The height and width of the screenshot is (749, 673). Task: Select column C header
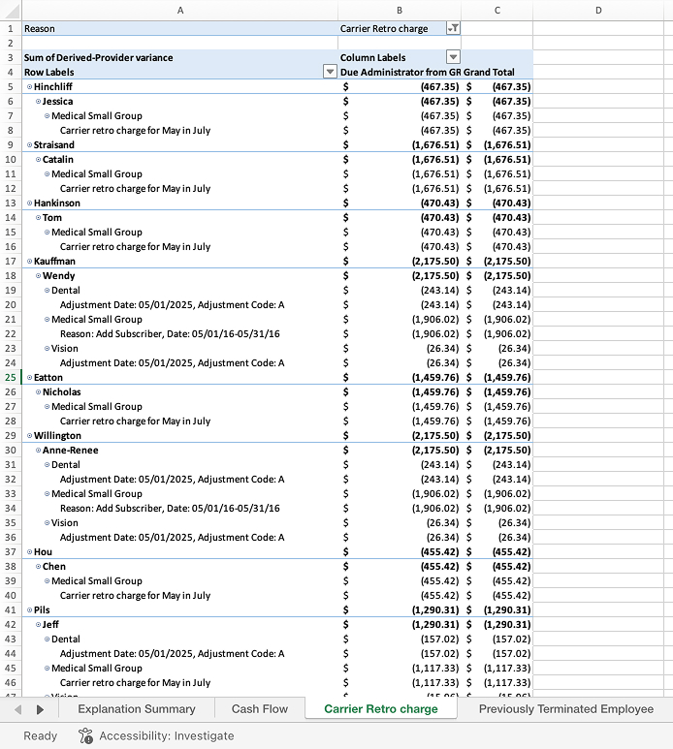497,10
